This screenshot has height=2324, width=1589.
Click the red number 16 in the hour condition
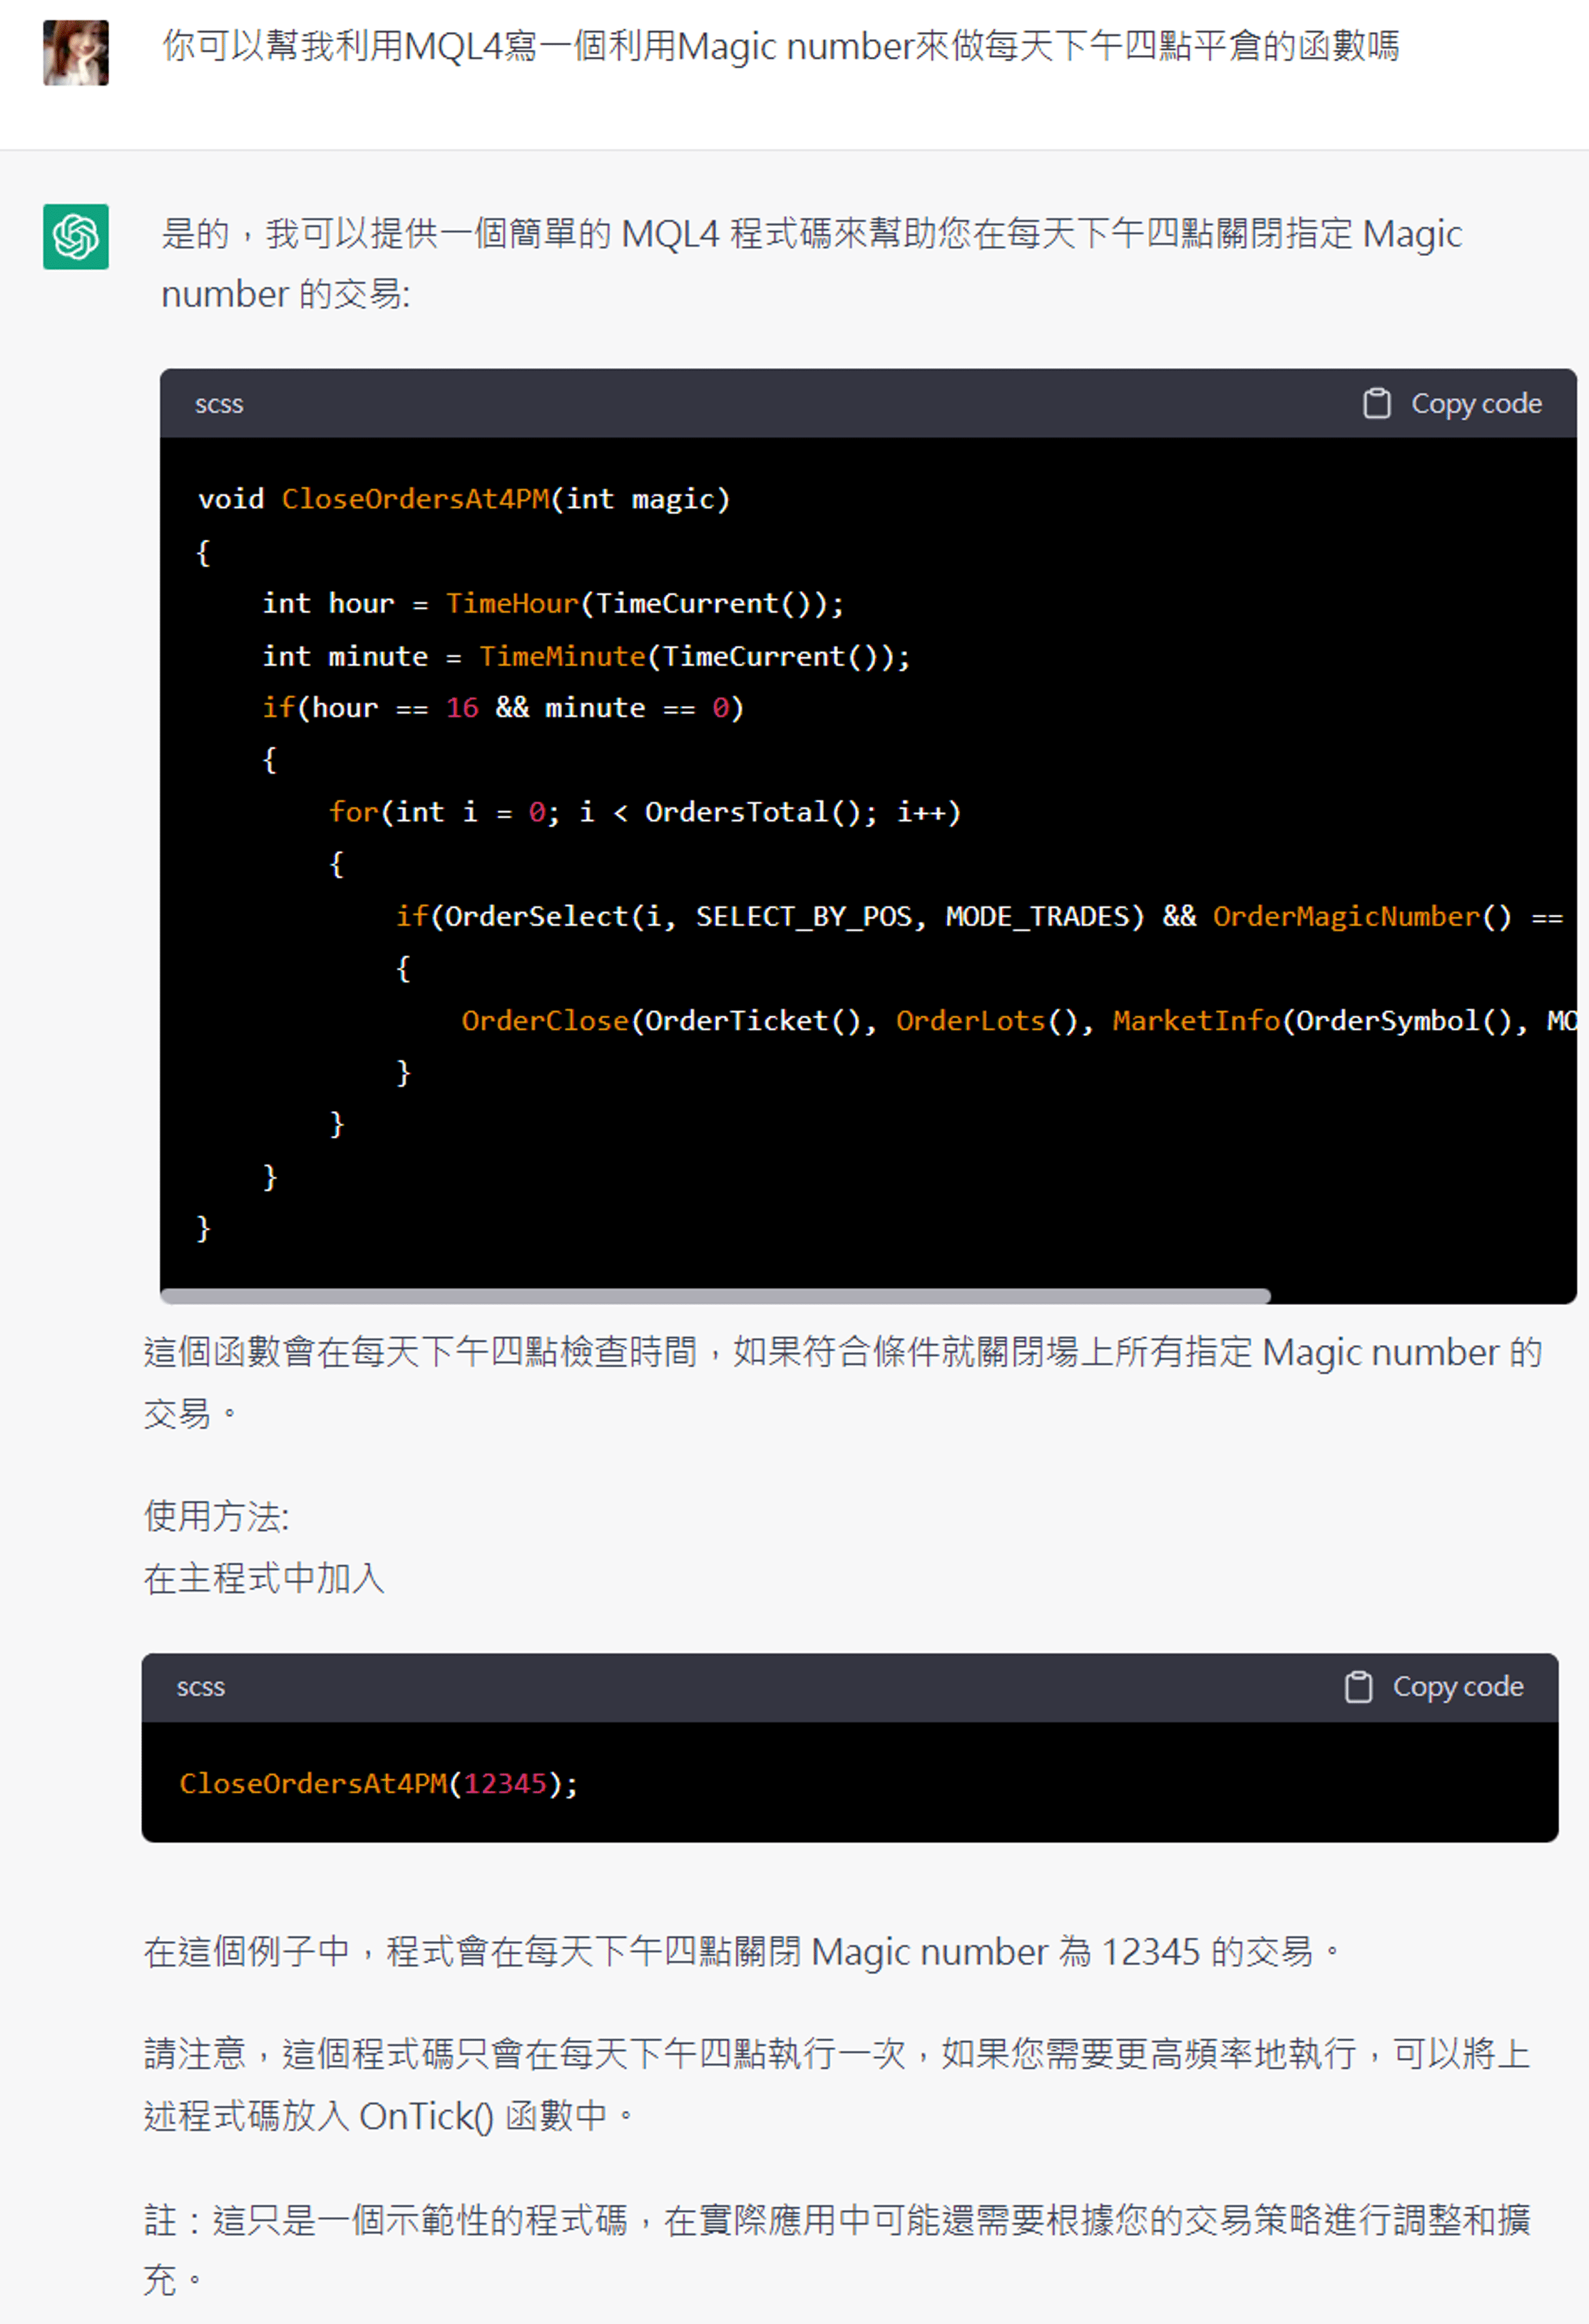[x=462, y=708]
